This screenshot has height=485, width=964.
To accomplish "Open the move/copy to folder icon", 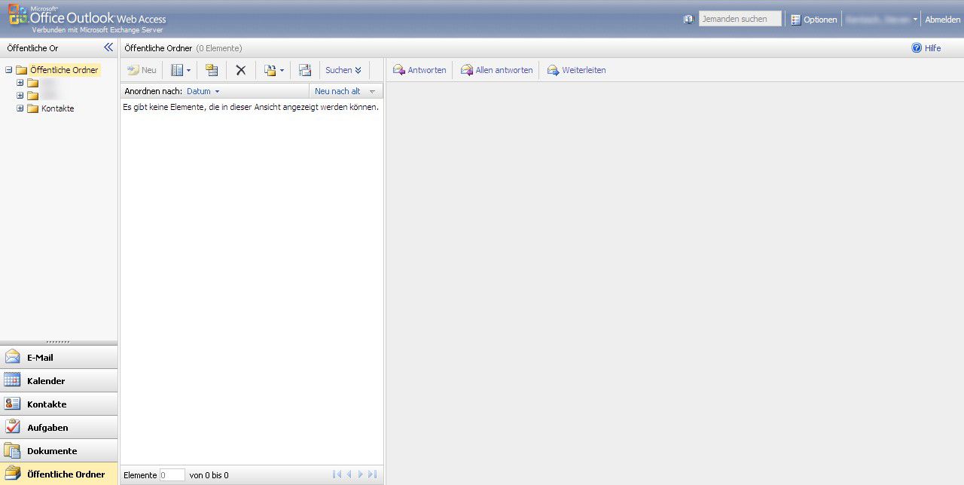I will (x=270, y=70).
